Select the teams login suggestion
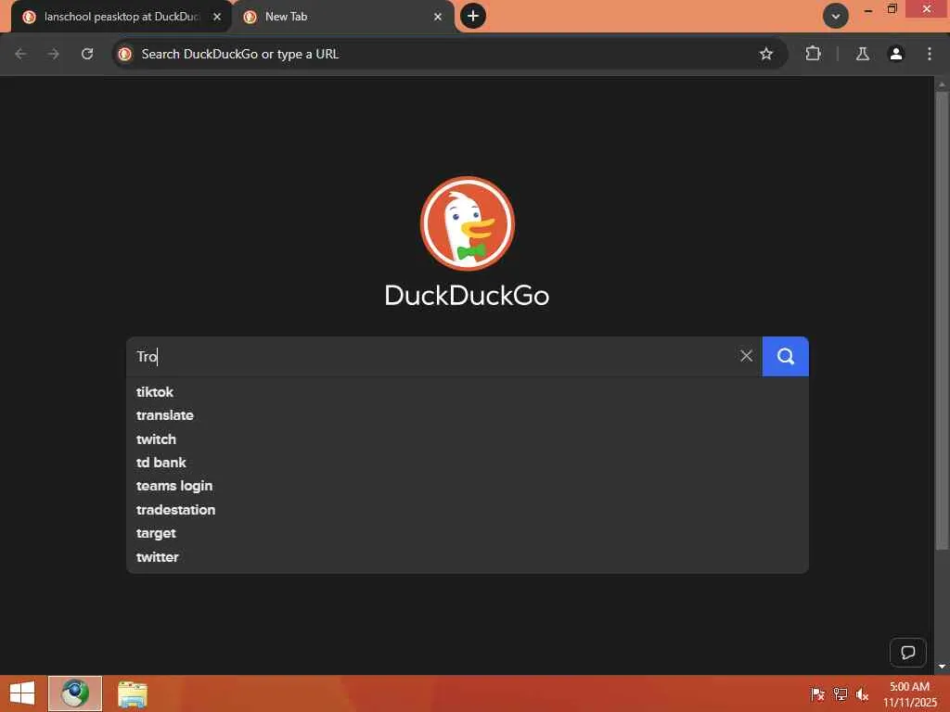The width and height of the screenshot is (950, 712). [468, 486]
